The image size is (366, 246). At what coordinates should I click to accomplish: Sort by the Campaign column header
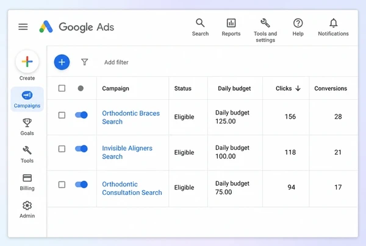(115, 88)
